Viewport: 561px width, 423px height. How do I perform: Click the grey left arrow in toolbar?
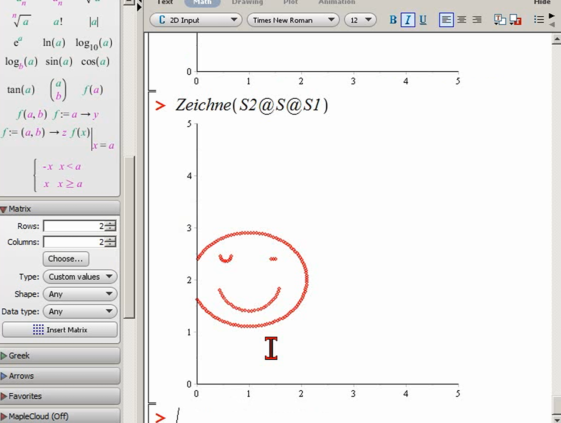pyautogui.click(x=552, y=24)
